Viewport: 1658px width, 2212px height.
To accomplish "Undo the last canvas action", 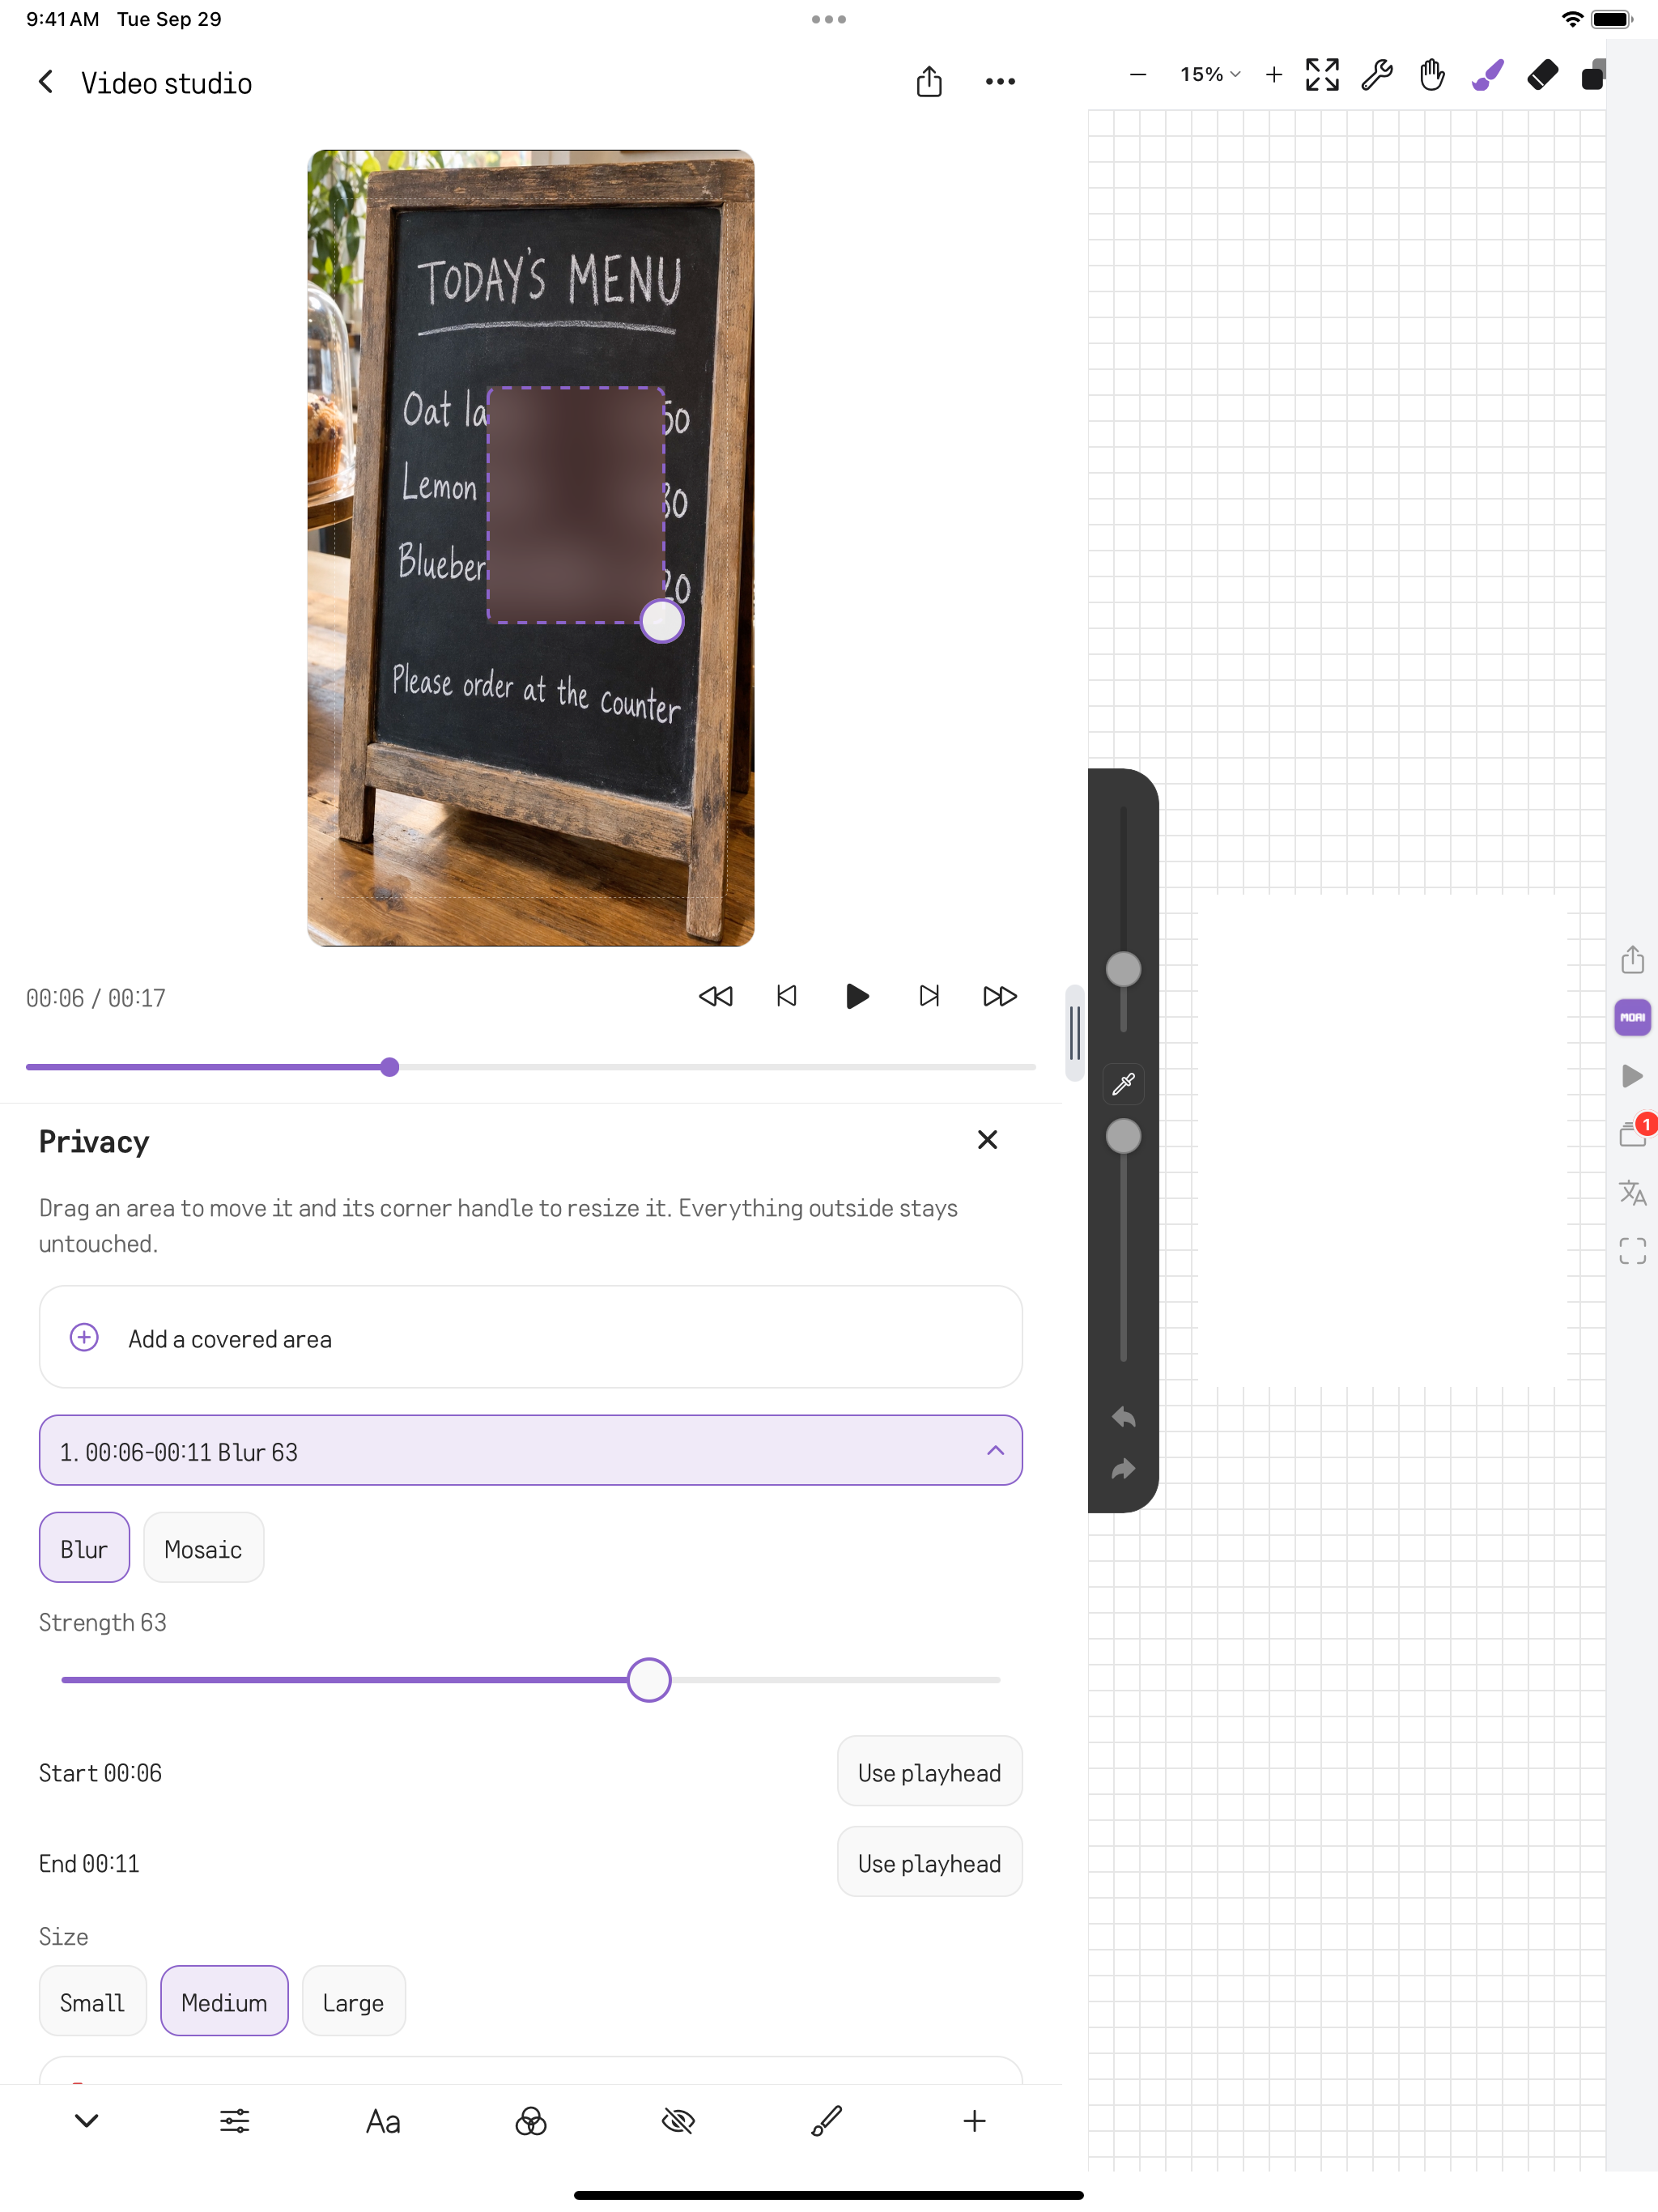I will tap(1123, 1416).
